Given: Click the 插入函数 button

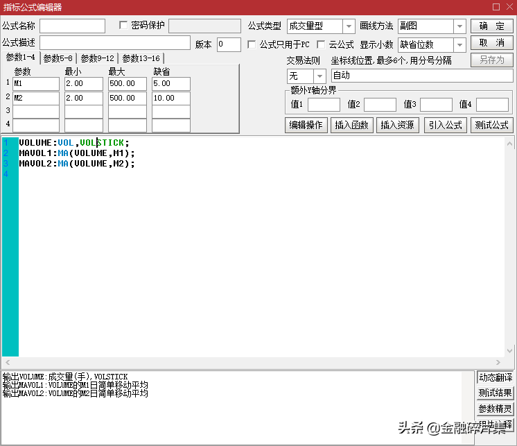Looking at the screenshot, I should pyautogui.click(x=352, y=125).
